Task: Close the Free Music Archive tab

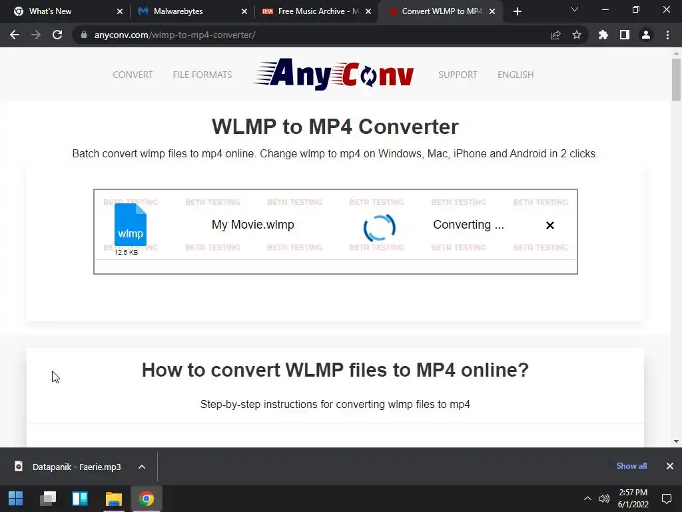Action: click(368, 12)
